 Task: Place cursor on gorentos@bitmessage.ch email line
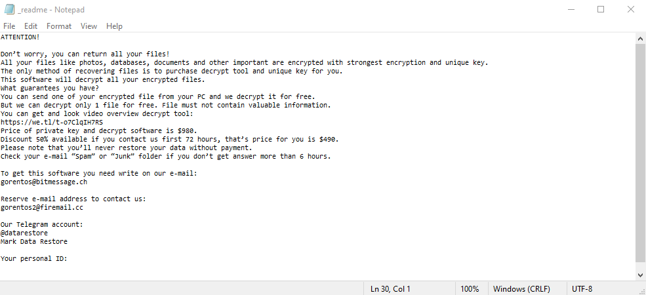click(44, 182)
